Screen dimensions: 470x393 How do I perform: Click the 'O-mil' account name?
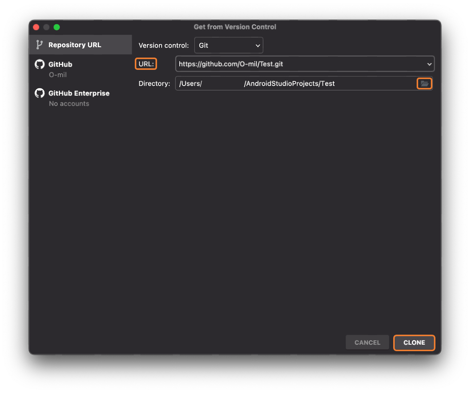(58, 75)
